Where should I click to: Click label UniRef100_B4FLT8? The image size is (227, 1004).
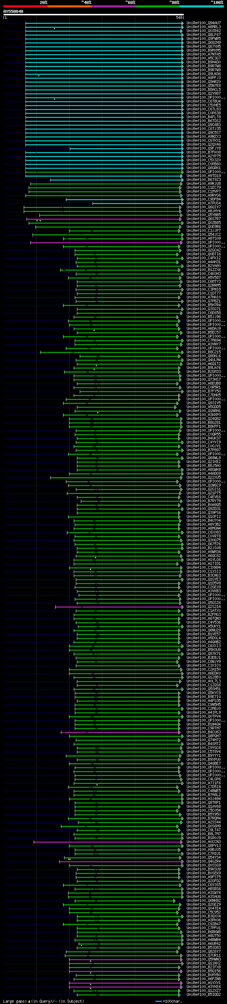204,117
